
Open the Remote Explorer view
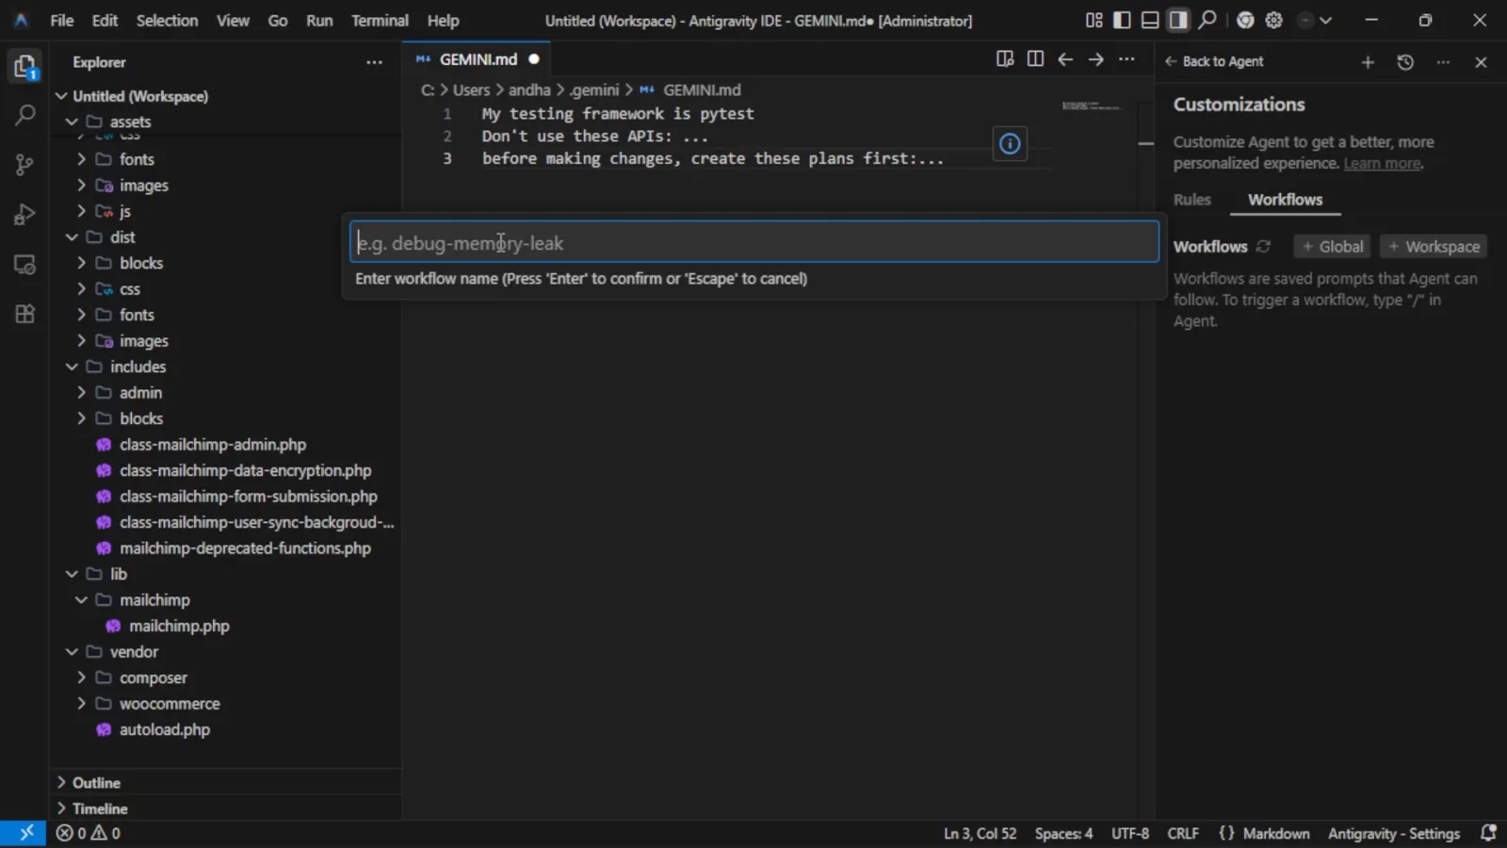[x=24, y=265]
